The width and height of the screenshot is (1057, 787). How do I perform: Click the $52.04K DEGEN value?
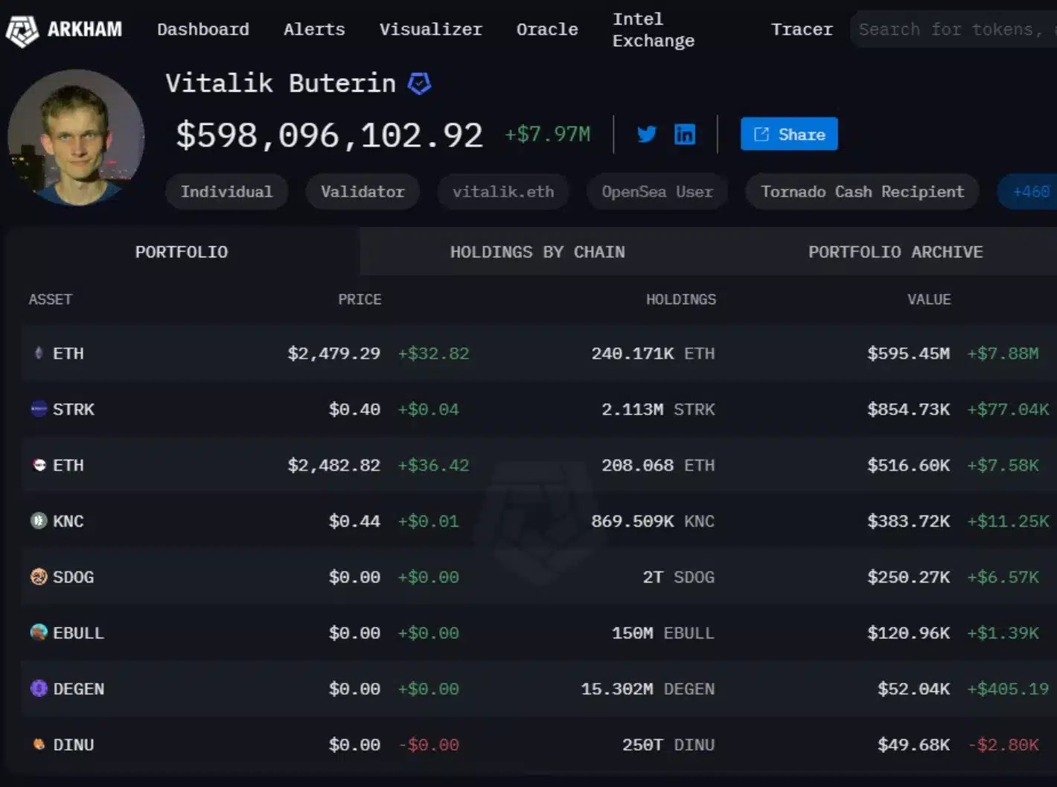click(x=913, y=689)
